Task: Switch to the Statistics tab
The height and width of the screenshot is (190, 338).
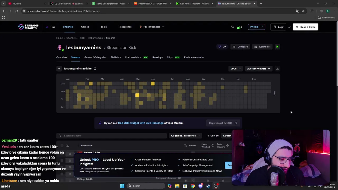Action: [116, 57]
